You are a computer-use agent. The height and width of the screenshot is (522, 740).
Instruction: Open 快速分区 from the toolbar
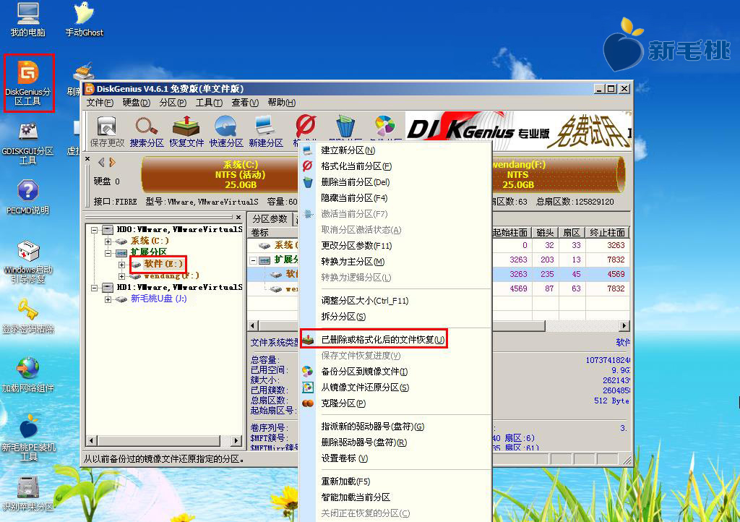pos(226,132)
